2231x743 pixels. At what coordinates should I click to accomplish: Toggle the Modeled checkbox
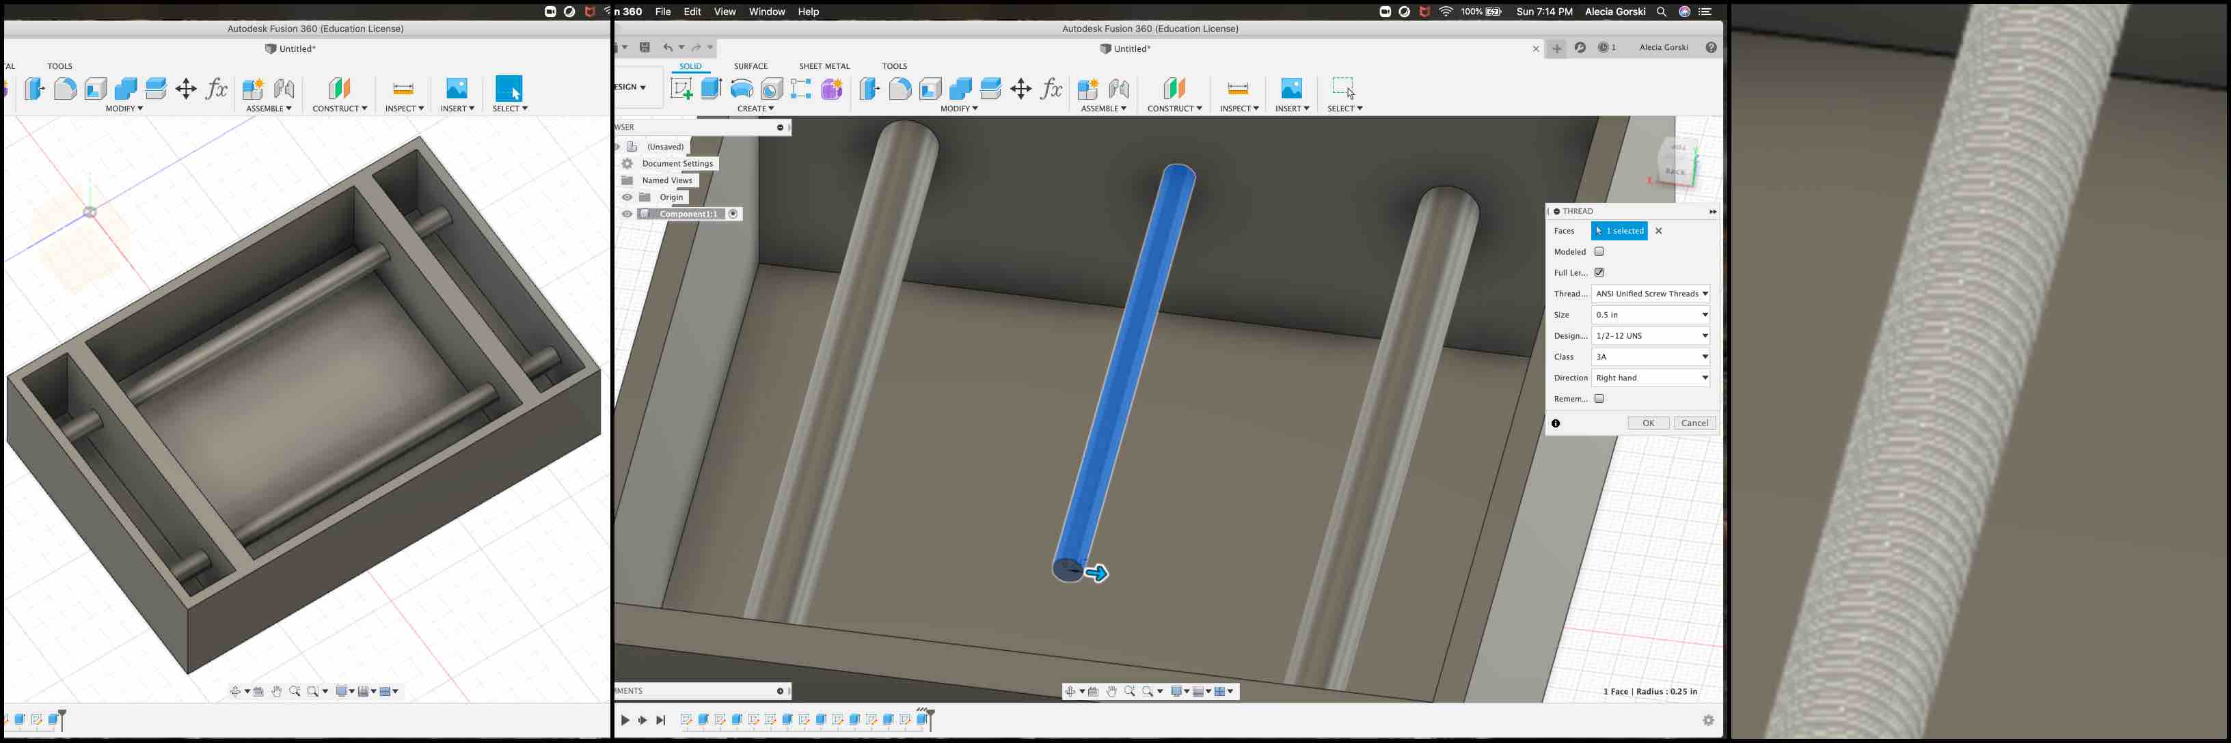pyautogui.click(x=1599, y=252)
